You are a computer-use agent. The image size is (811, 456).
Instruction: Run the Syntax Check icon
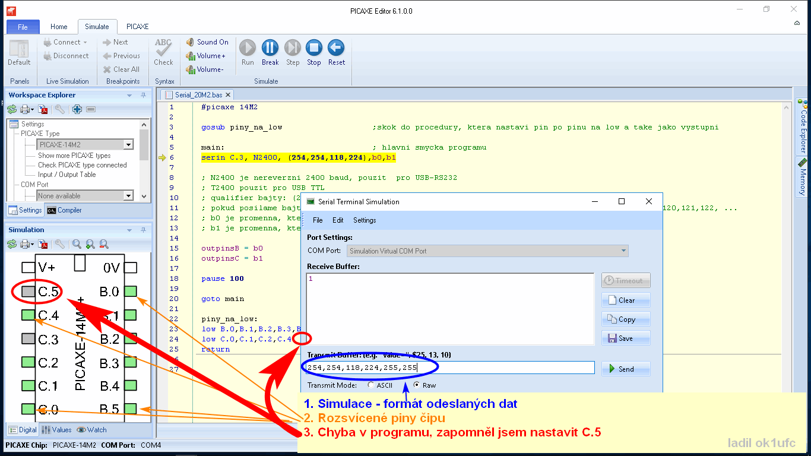pos(163,47)
